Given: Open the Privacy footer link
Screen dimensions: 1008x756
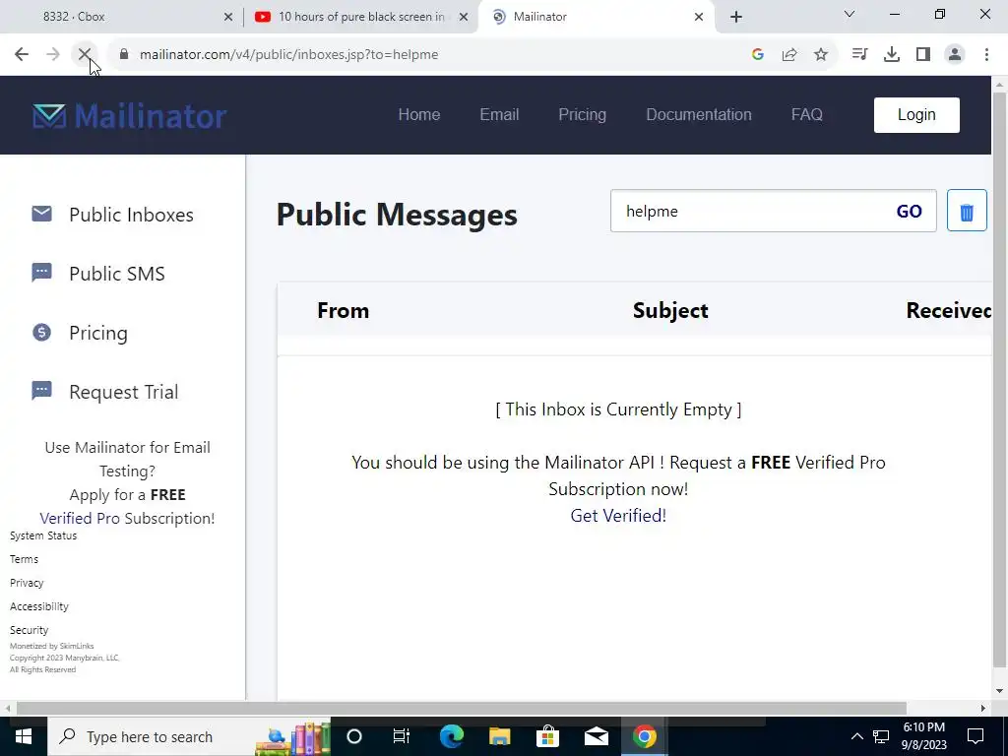Looking at the screenshot, I should click(x=27, y=583).
